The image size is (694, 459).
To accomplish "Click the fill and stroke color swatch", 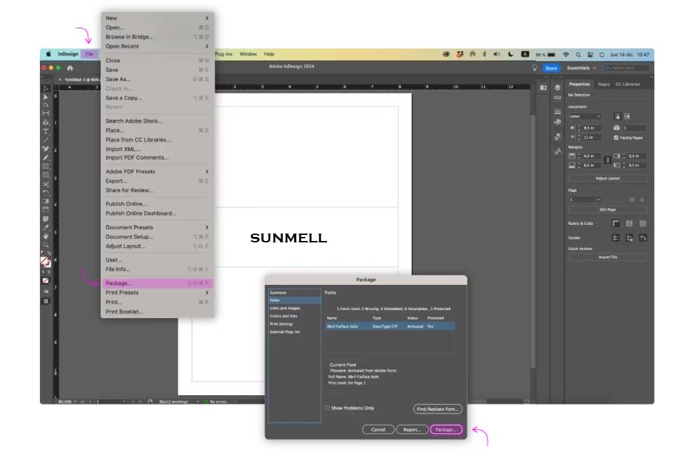I will coord(45,261).
